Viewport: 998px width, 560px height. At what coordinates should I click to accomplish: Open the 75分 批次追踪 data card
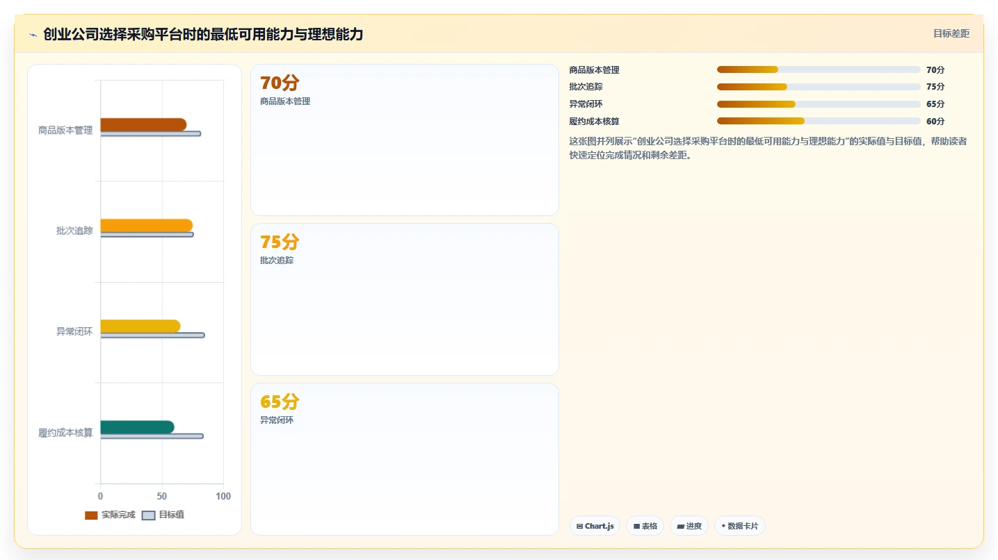[x=404, y=299]
